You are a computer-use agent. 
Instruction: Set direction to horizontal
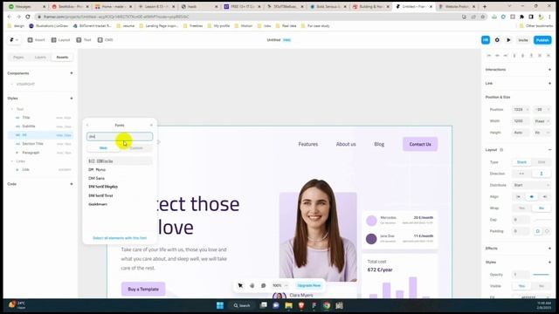point(521,174)
